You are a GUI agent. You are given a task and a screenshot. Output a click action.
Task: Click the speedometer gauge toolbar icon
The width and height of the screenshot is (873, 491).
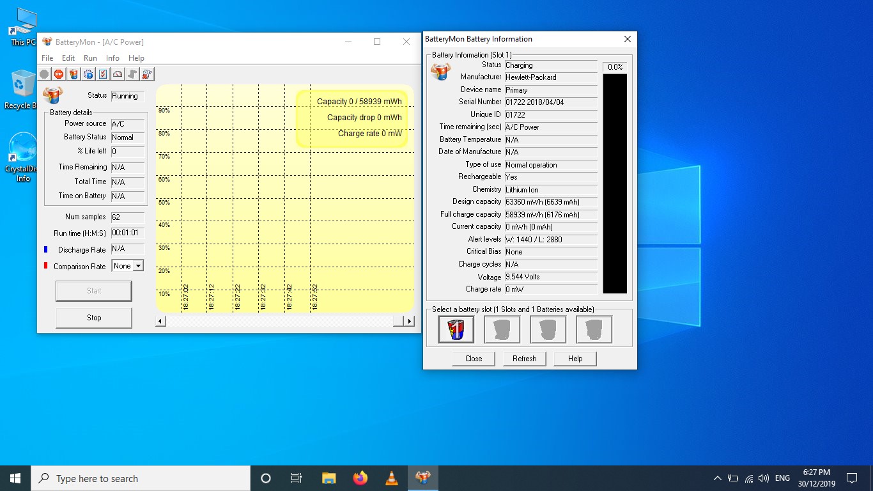pyautogui.click(x=118, y=74)
